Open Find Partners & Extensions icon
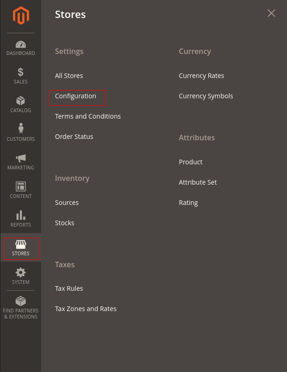 (21, 301)
